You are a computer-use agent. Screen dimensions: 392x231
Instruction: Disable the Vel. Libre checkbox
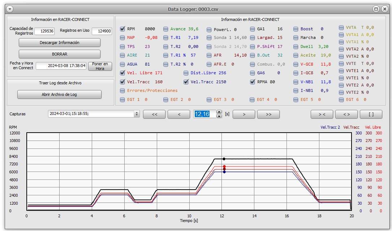(x=122, y=73)
